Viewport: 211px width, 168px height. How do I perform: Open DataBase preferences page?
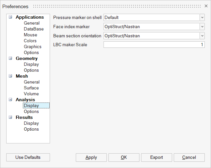(x=34, y=29)
